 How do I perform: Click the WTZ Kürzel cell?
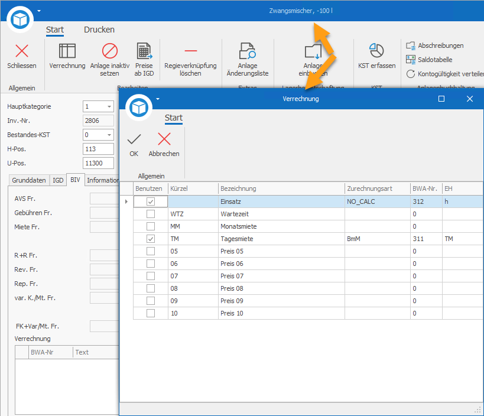[193, 214]
